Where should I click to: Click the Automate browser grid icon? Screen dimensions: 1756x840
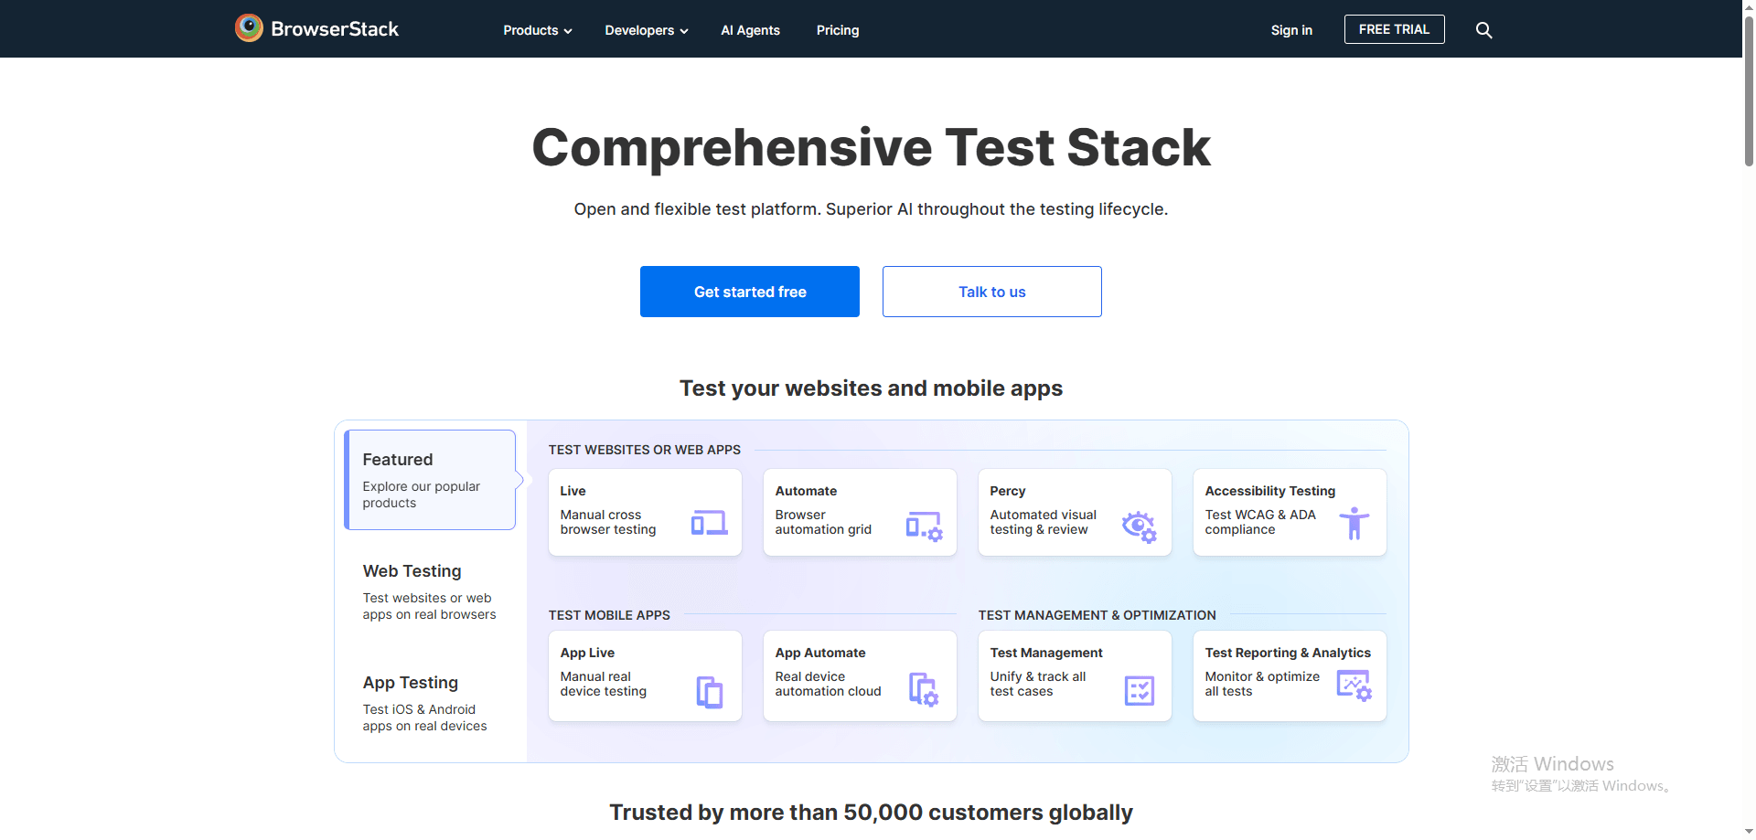(924, 526)
